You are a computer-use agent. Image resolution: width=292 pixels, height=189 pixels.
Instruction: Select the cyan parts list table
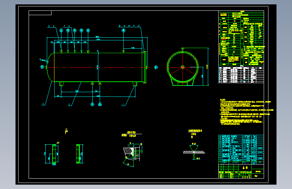(x=241, y=149)
